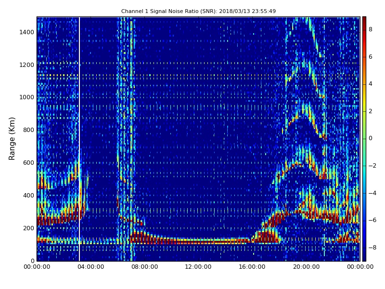Click the 16:00:00 time axis label
Screen dimensions: 385x289
point(252,267)
